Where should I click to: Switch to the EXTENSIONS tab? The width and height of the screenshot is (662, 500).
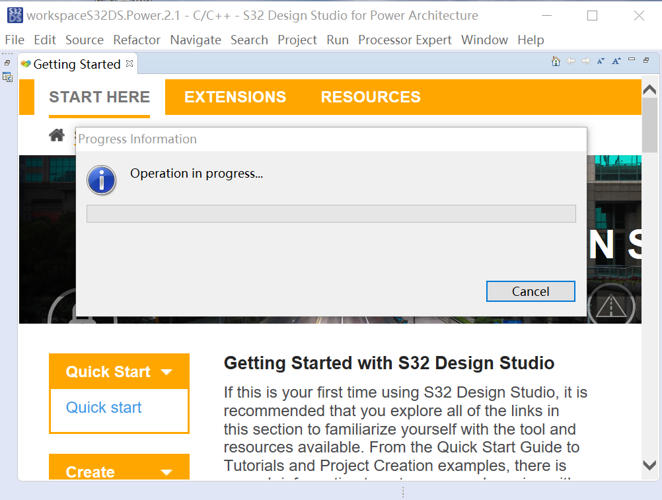[x=235, y=97]
